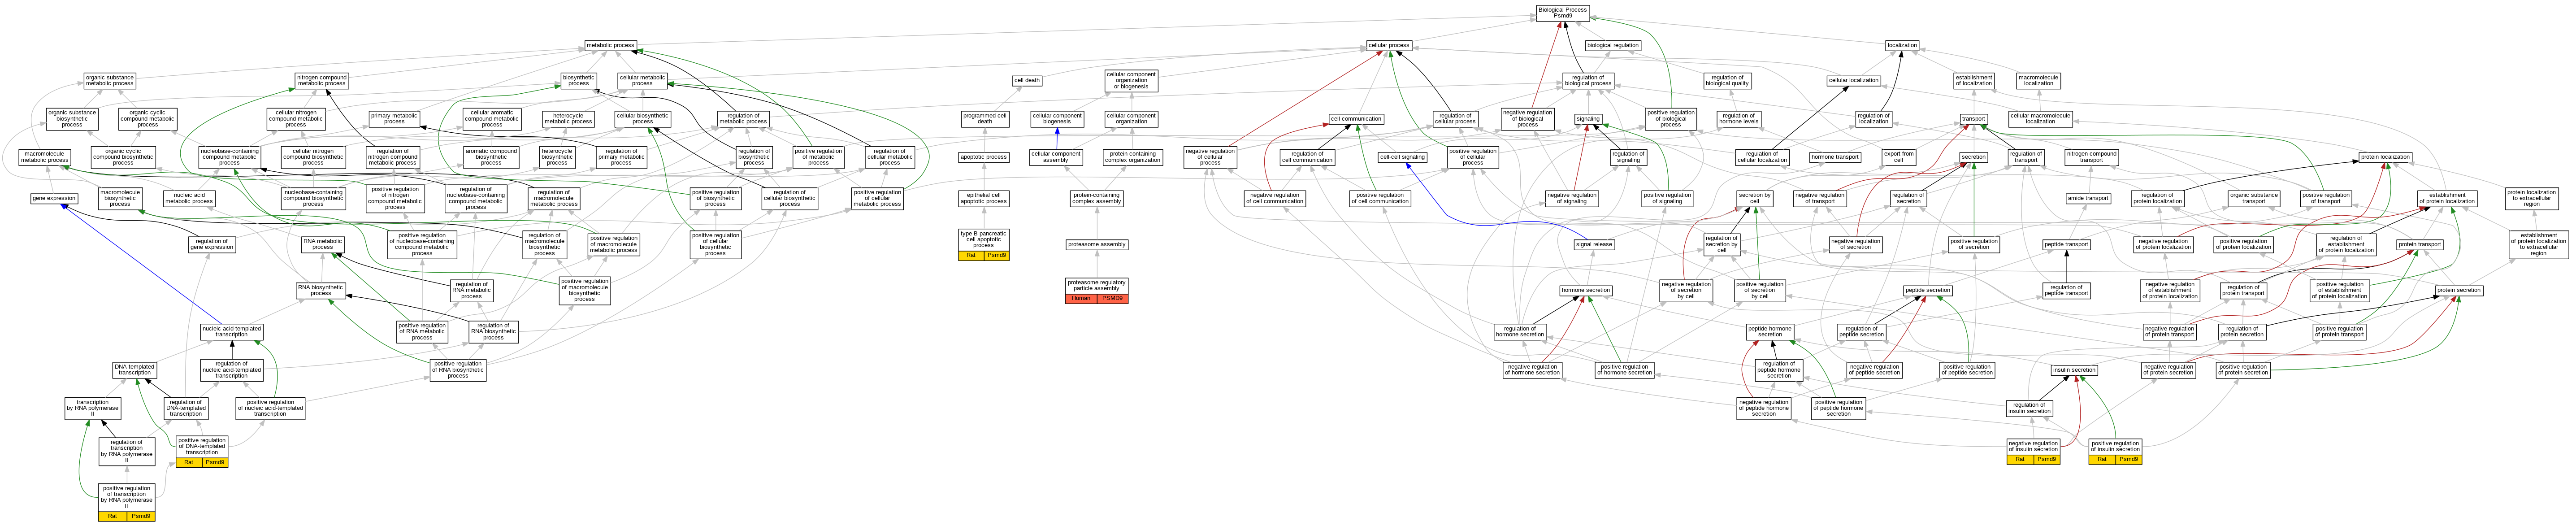Select the 'hormone secretion' node

(1586, 290)
